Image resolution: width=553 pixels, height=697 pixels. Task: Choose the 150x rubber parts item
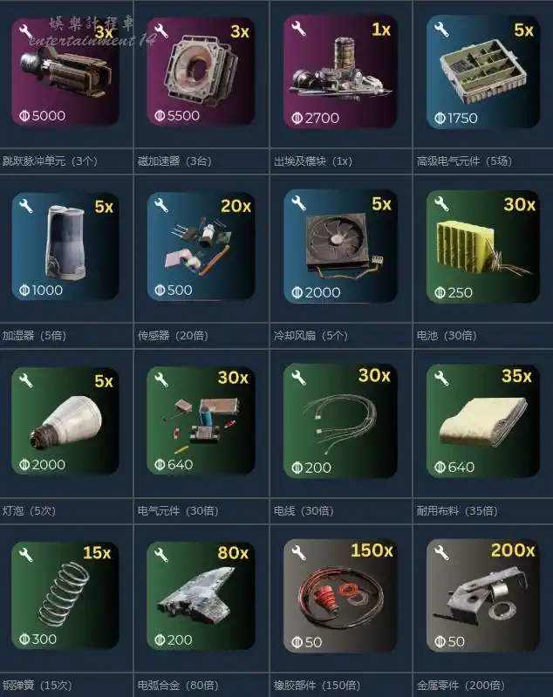pyautogui.click(x=340, y=595)
